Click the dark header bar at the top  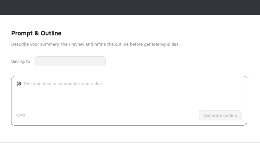130,7
